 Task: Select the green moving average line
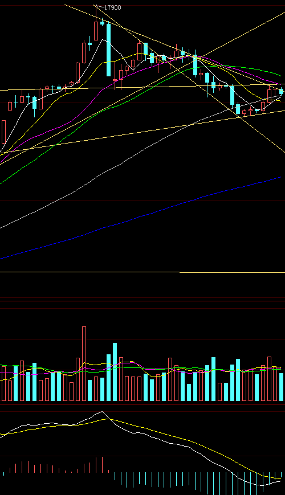point(63,139)
